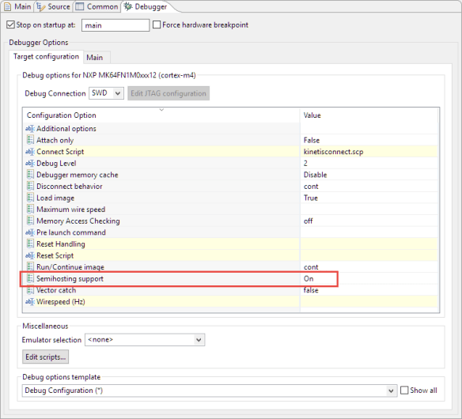Select the Additional options row label
The height and width of the screenshot is (419, 462).
pos(66,129)
